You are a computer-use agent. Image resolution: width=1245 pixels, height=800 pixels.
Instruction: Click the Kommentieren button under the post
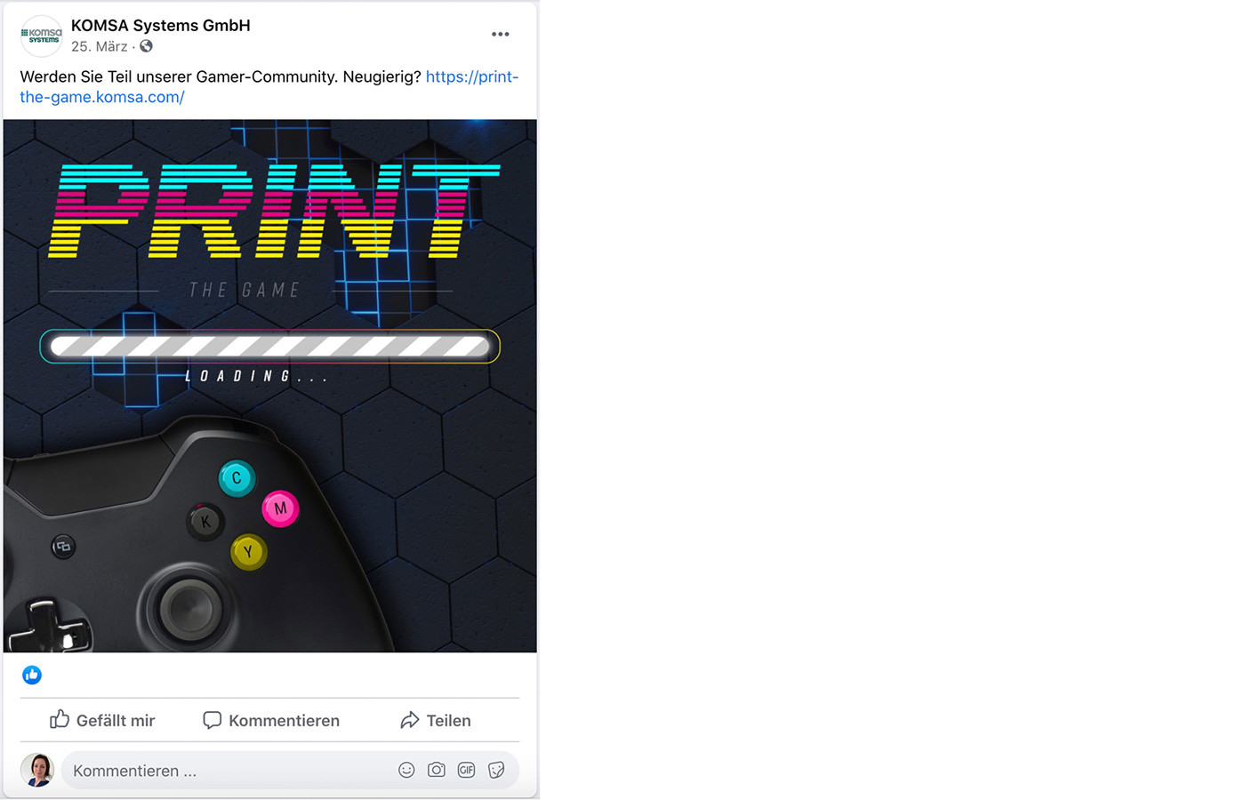271,720
